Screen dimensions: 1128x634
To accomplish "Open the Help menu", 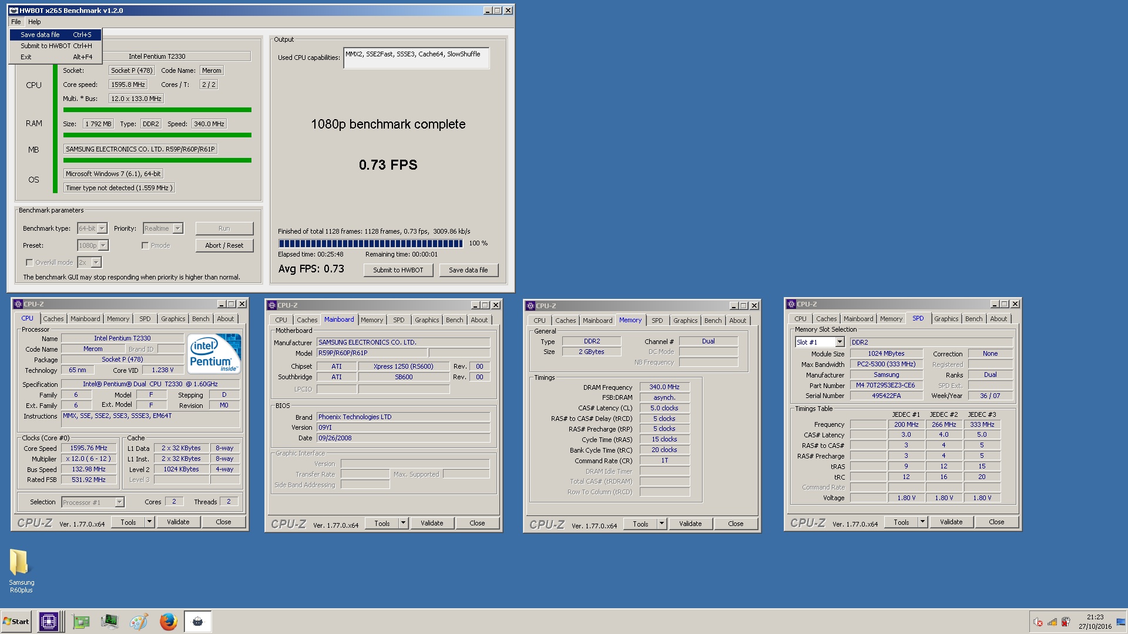I will 35,22.
